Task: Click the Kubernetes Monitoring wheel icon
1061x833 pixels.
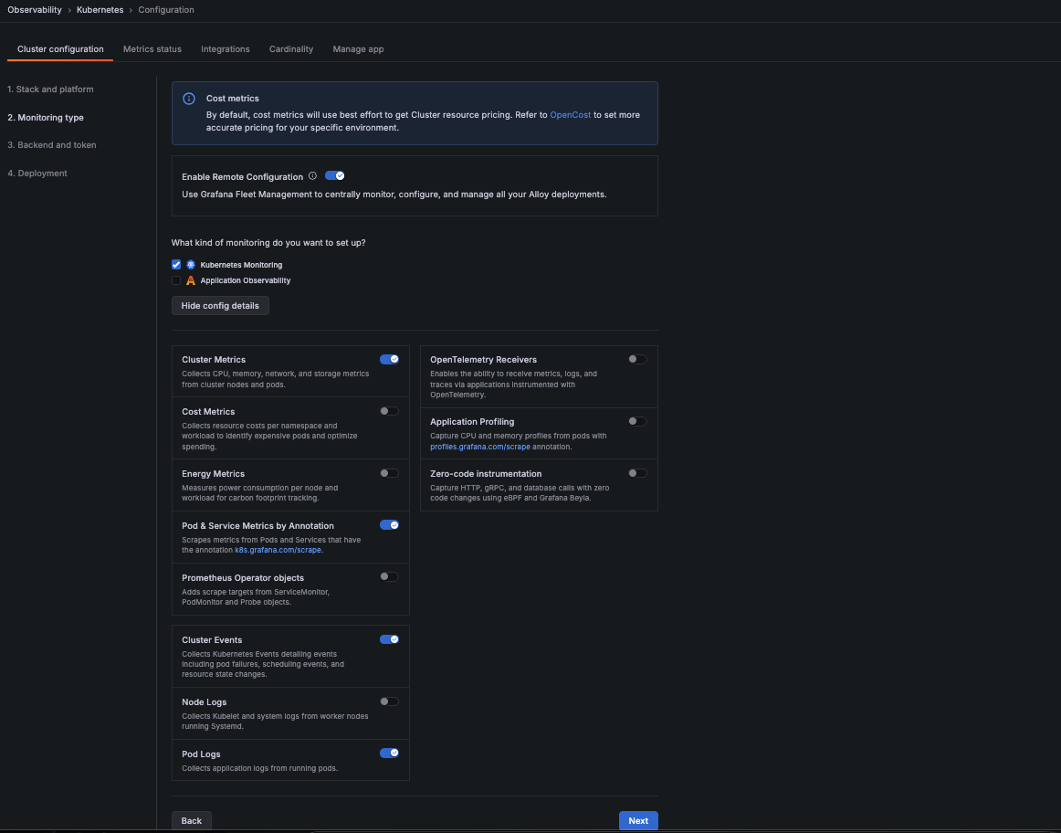Action: pos(191,265)
